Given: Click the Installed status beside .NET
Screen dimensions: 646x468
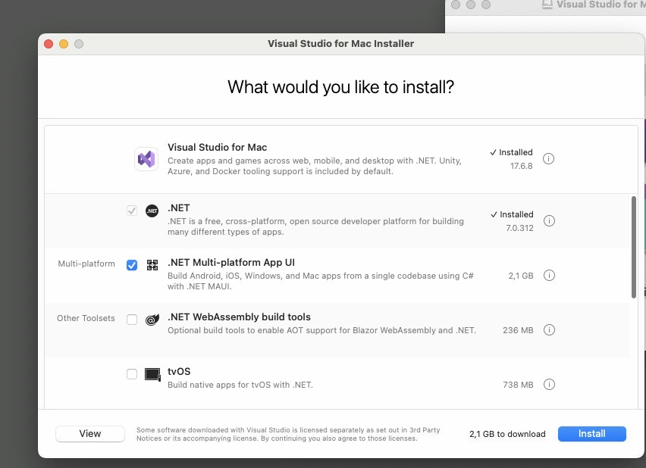Looking at the screenshot, I should coord(512,214).
